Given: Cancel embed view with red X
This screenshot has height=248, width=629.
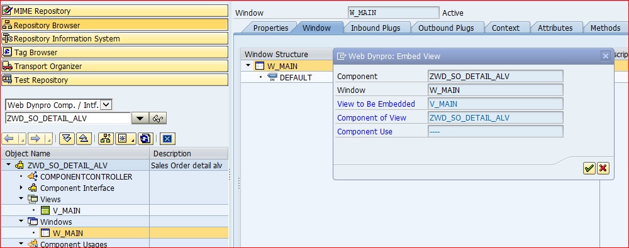Looking at the screenshot, I should point(603,168).
